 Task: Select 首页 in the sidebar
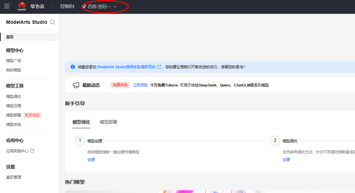[29, 37]
